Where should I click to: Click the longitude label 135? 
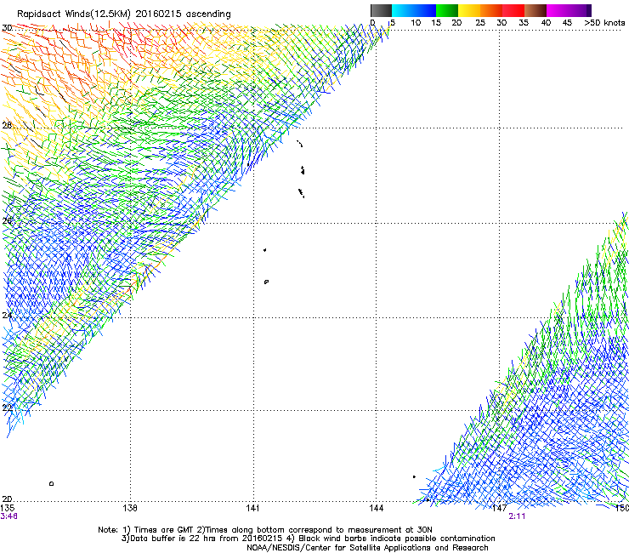coord(8,508)
